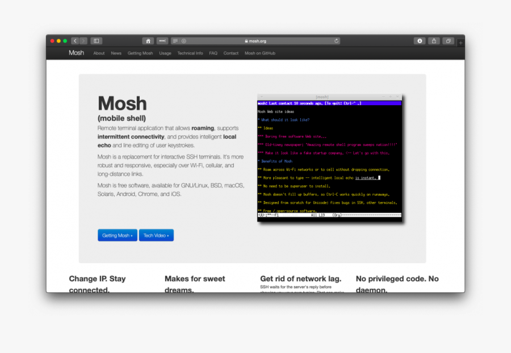Open a new tab with plus button
The width and height of the screenshot is (511, 353).
[x=460, y=43]
